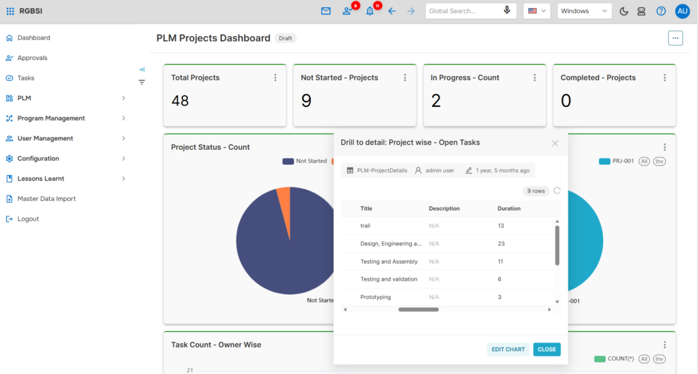Viewport: 698px width, 374px height.
Task: Click the sidebar filter icon
Action: (142, 82)
